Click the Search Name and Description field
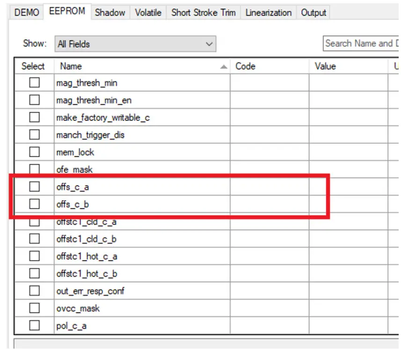The height and width of the screenshot is (349, 401). [x=361, y=44]
